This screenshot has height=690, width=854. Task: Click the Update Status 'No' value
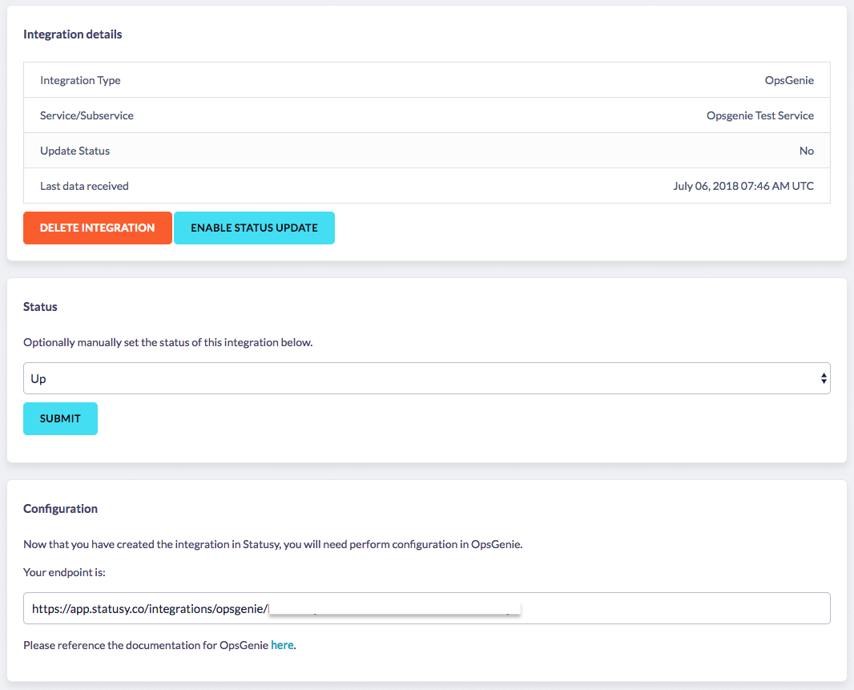click(807, 151)
